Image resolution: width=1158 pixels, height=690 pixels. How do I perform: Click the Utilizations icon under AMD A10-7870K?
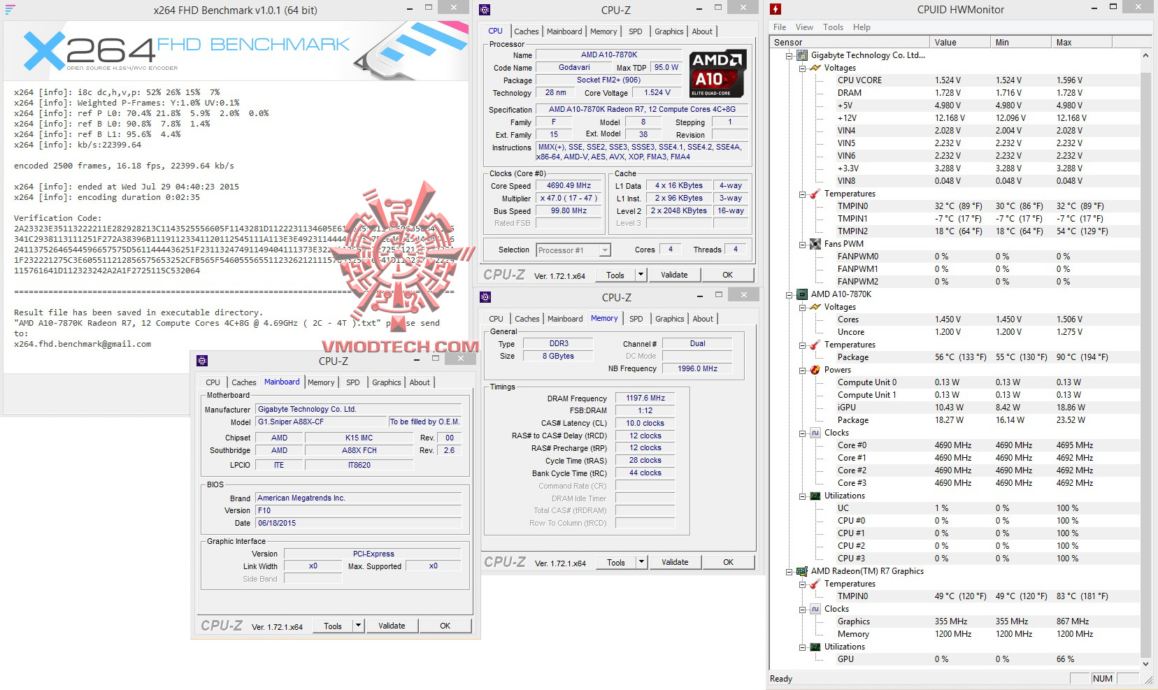coord(815,496)
